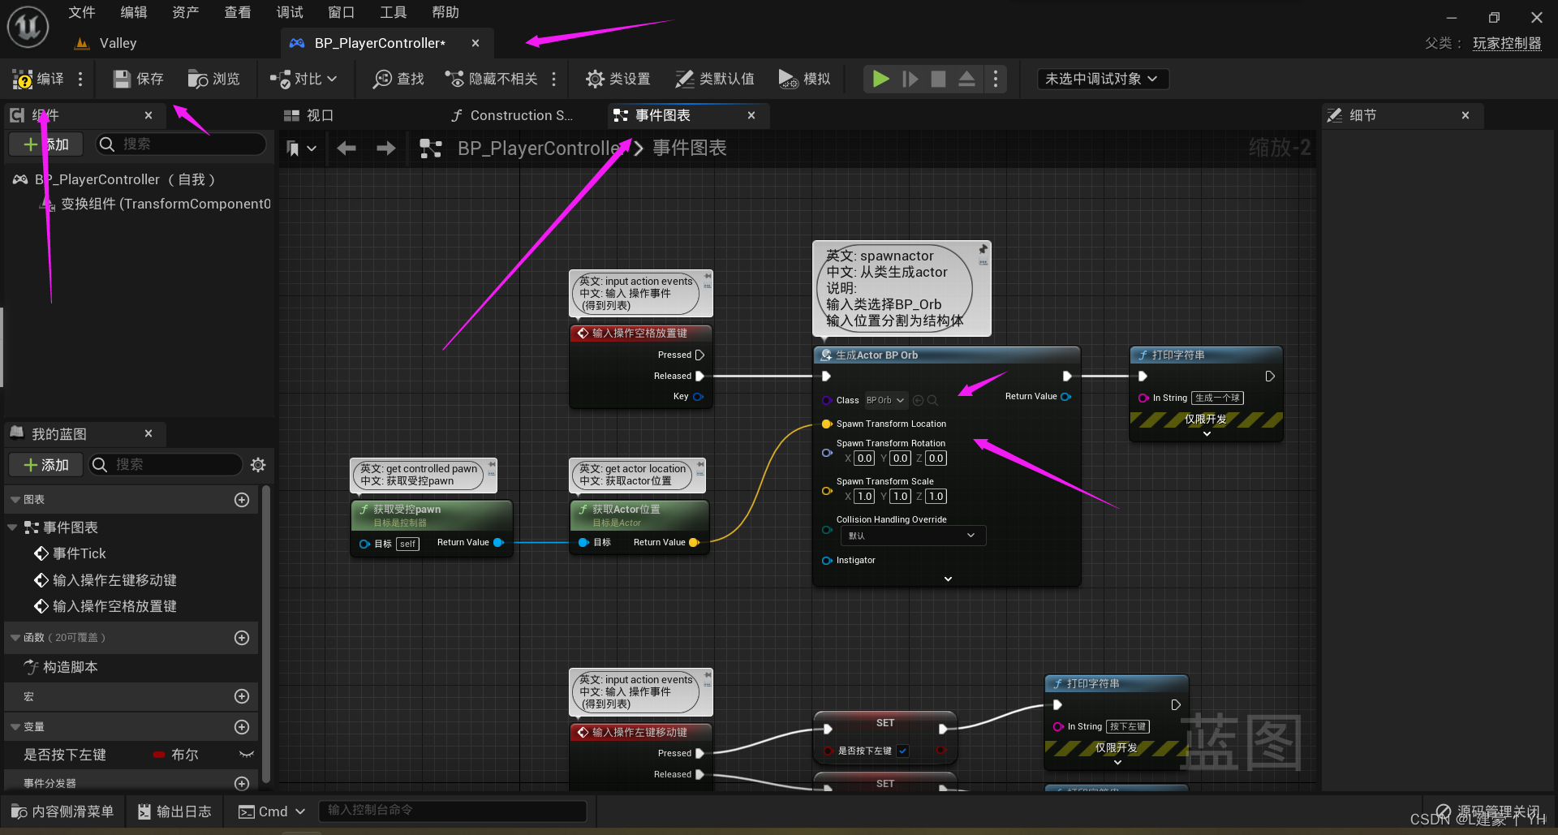The height and width of the screenshot is (835, 1558).
Task: Toggle Hide Unrelated (隐藏不相关)
Action: pyautogui.click(x=492, y=79)
